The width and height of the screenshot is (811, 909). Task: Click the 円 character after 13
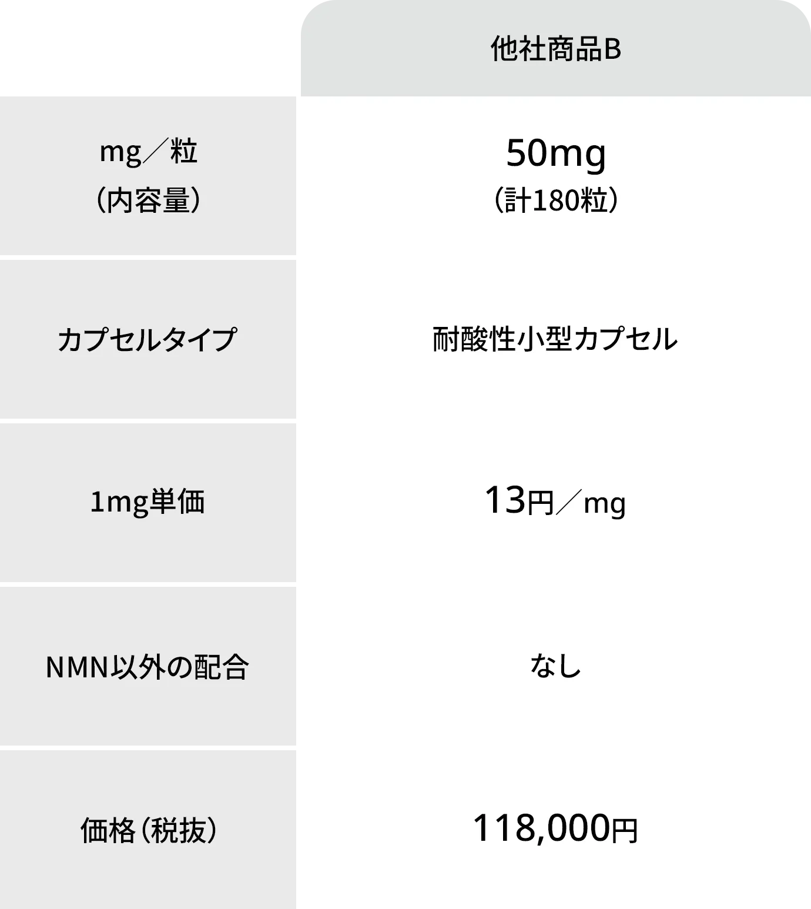tap(541, 504)
